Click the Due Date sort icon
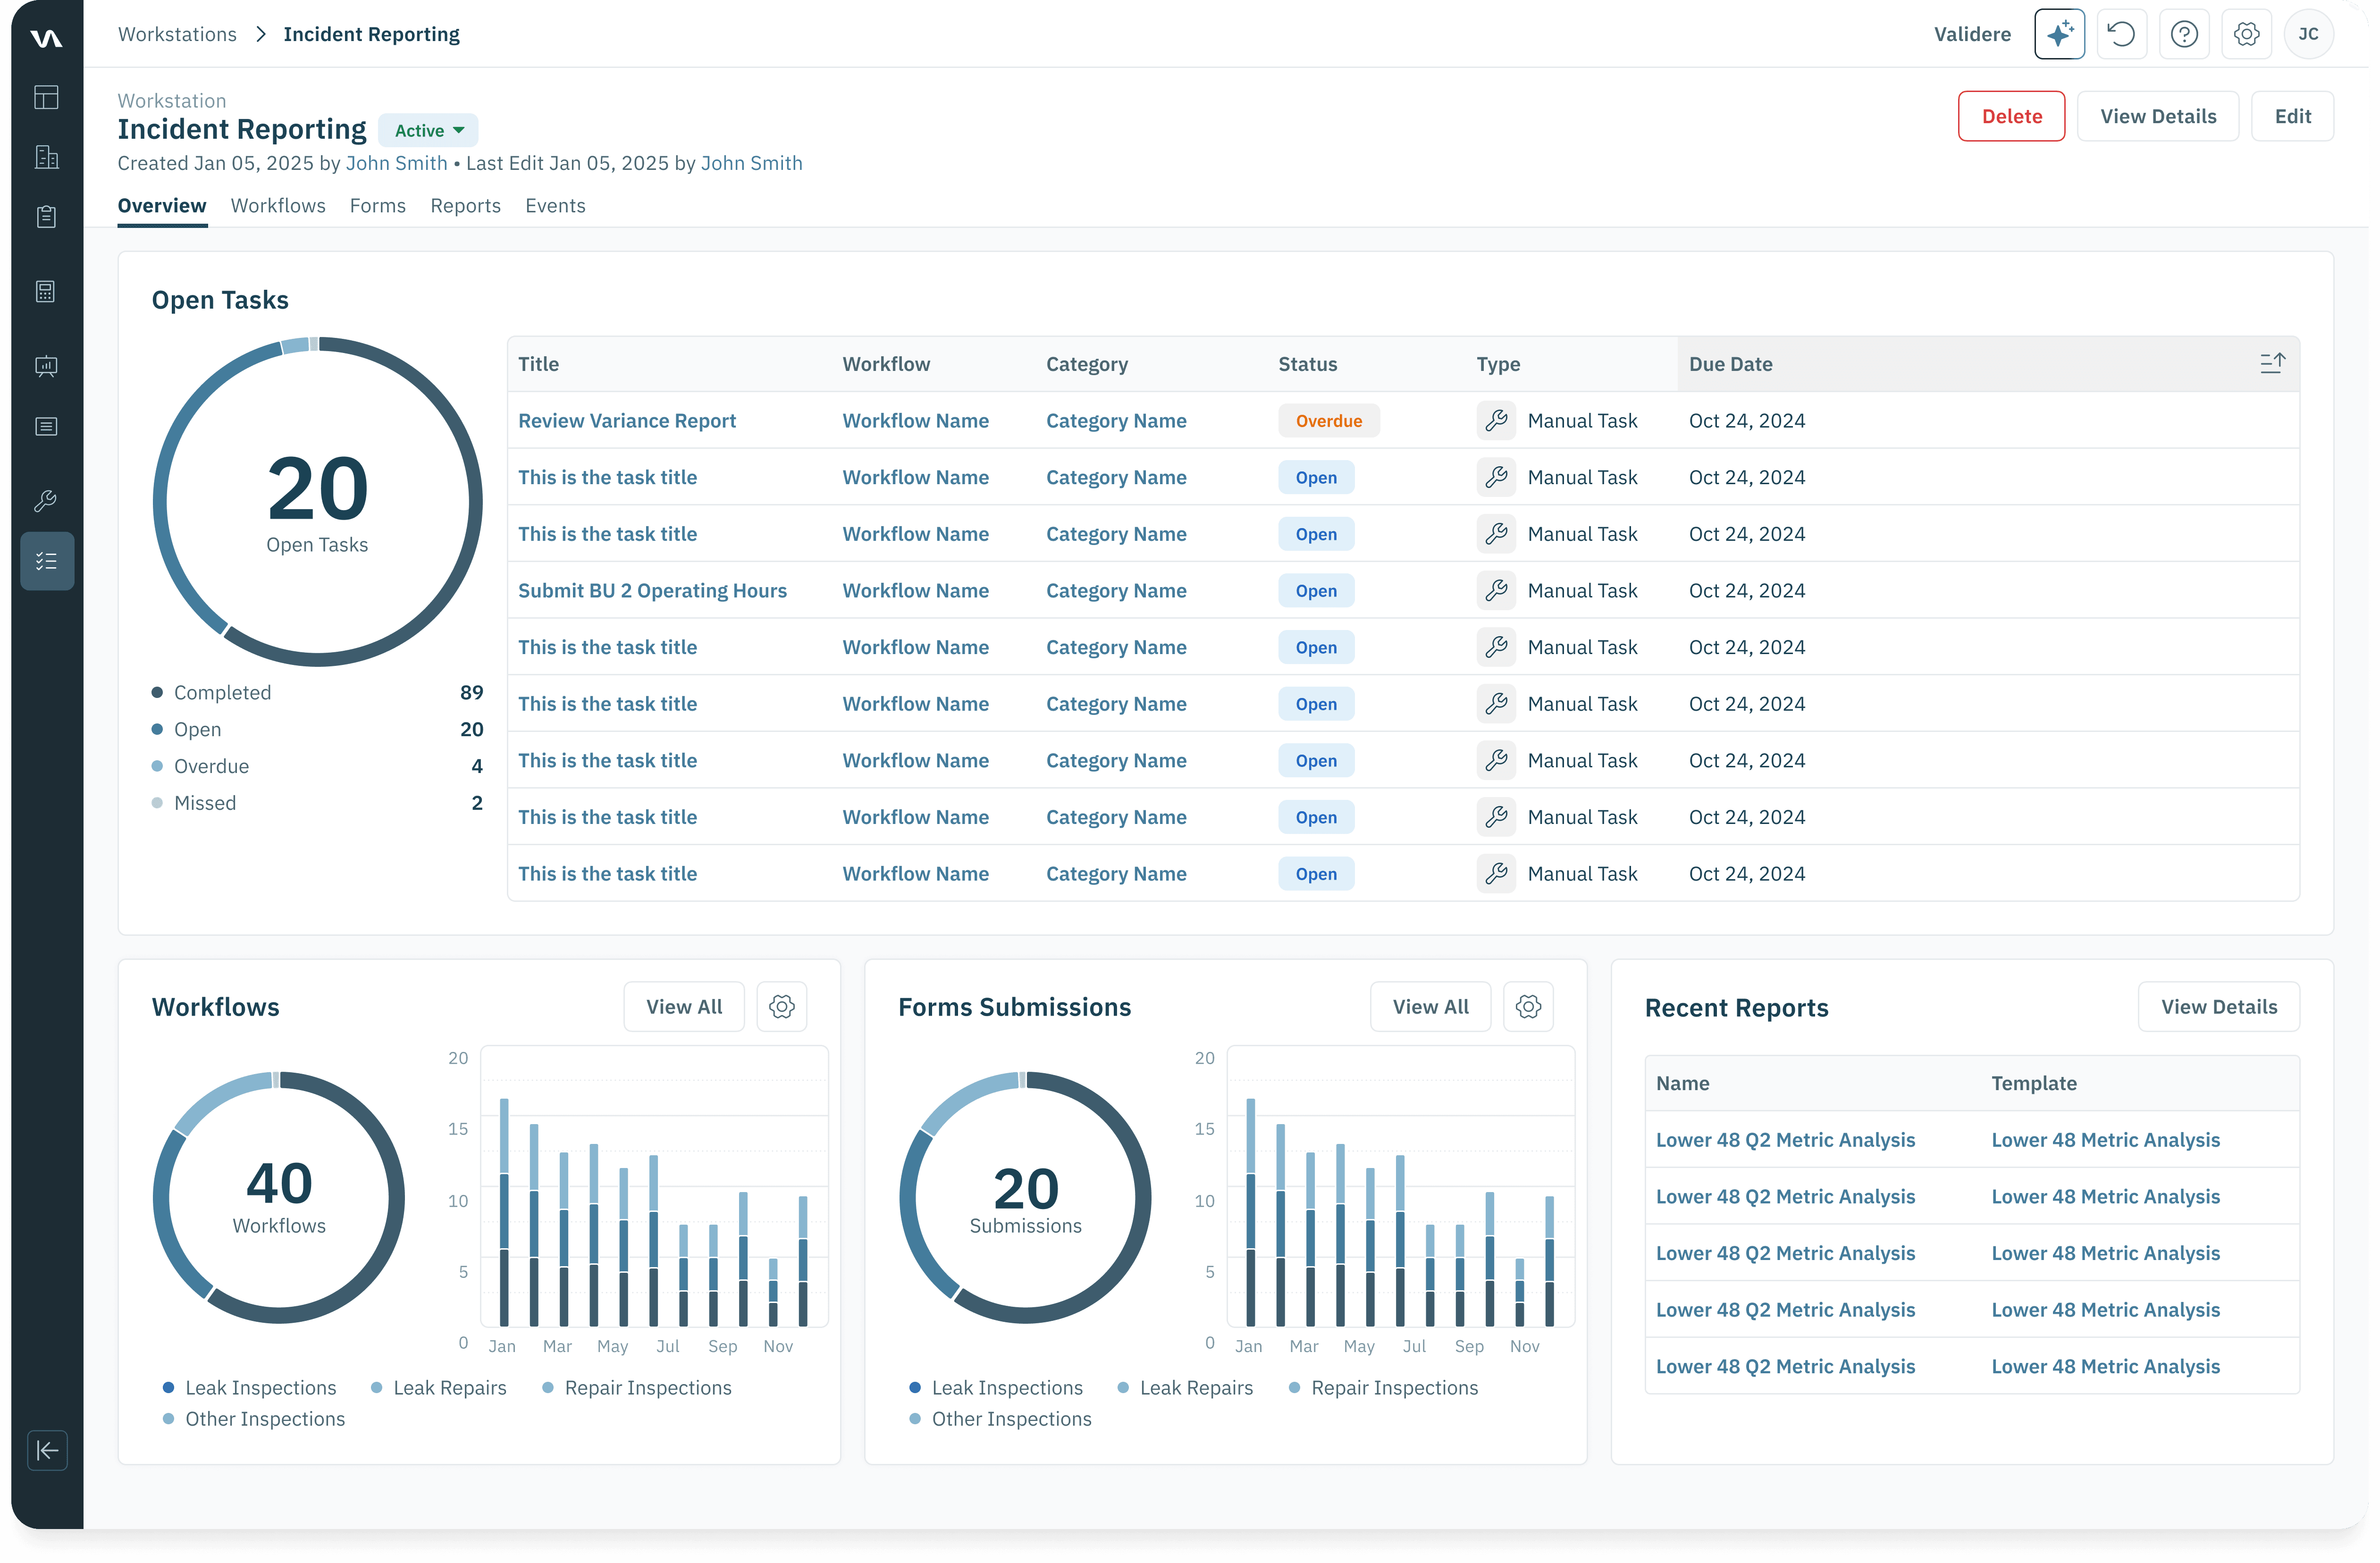 [2272, 363]
